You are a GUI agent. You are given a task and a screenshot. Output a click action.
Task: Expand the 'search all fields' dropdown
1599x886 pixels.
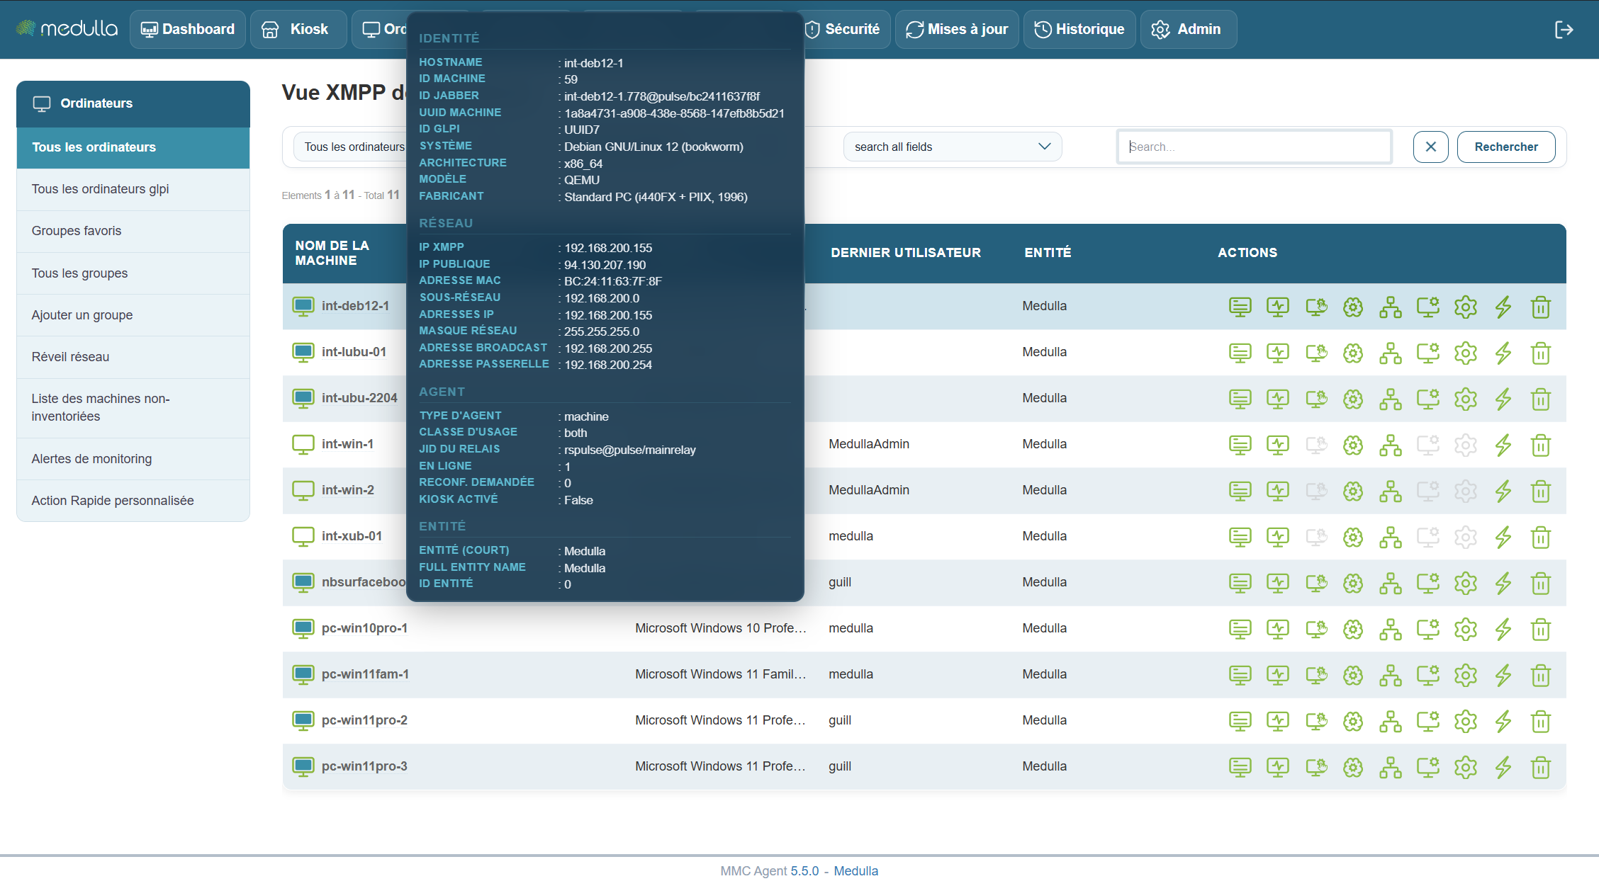pos(952,147)
